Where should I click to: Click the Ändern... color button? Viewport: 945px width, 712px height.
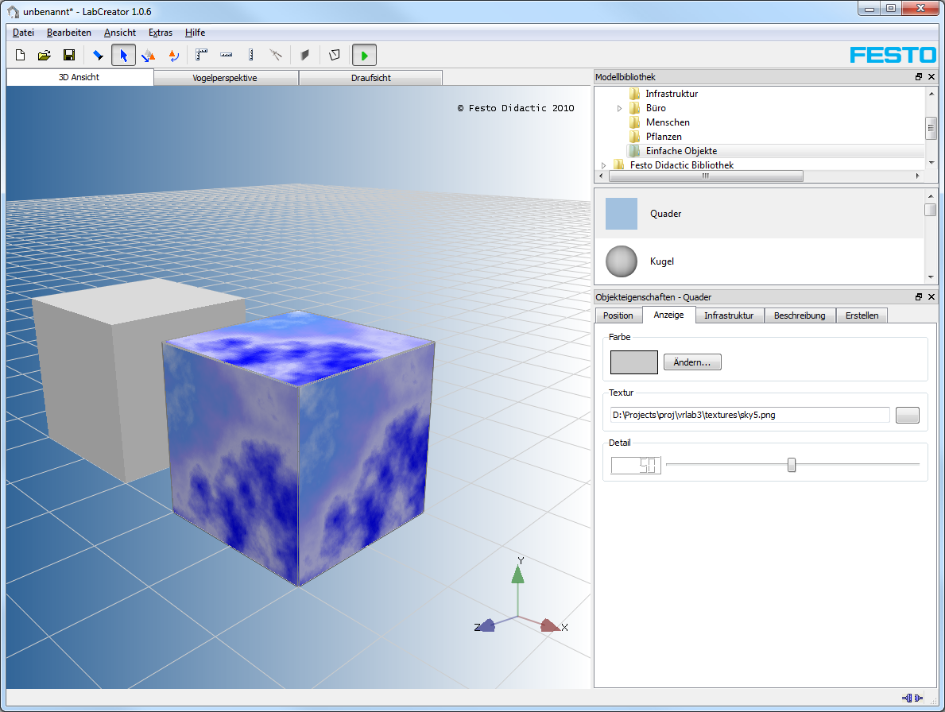tap(692, 362)
